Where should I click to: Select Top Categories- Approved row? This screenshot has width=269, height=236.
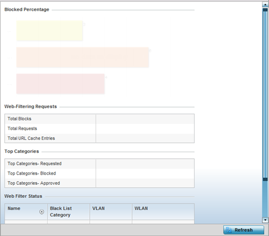(x=99, y=183)
